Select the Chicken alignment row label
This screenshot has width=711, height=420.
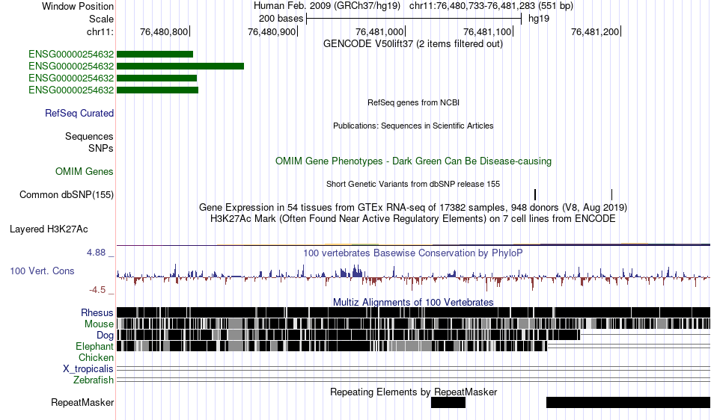pyautogui.click(x=96, y=357)
